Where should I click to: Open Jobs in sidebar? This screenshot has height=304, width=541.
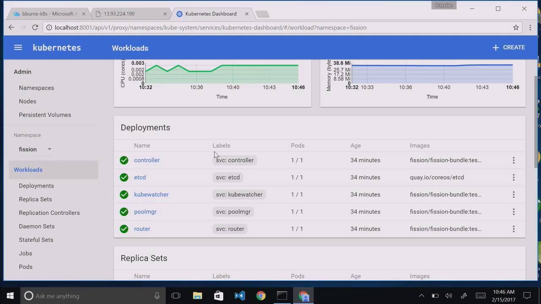click(x=25, y=253)
